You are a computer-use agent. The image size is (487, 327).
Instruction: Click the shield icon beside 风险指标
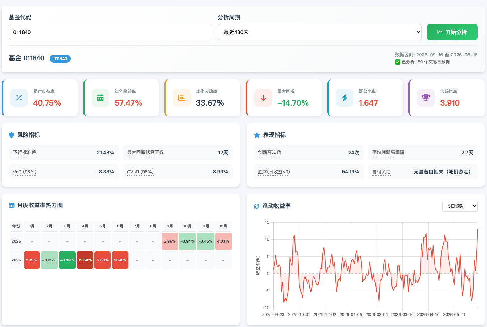(x=11, y=135)
